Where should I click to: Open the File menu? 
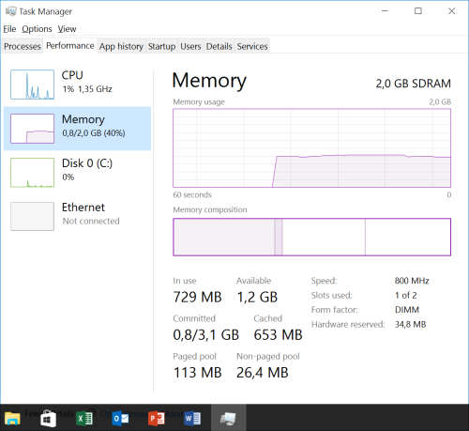click(x=9, y=29)
